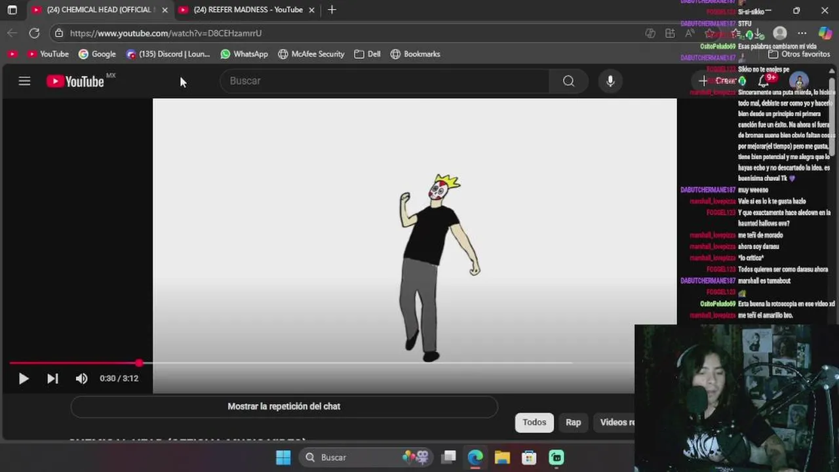
Task: Open McAfee Security bookmark
Action: point(311,54)
